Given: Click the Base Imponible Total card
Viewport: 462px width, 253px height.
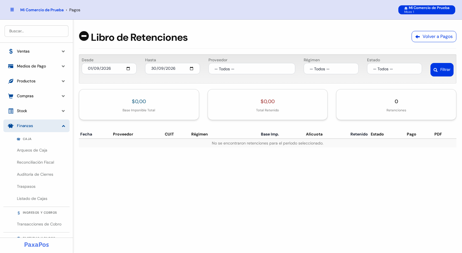Looking at the screenshot, I should (x=139, y=105).
